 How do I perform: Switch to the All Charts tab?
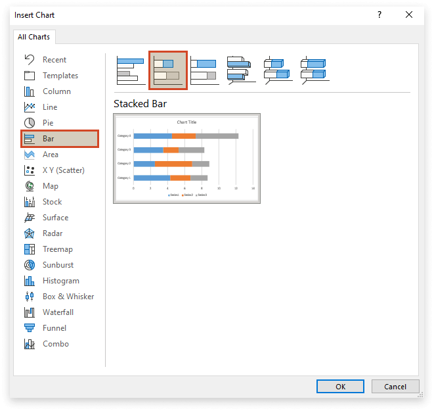click(x=34, y=37)
